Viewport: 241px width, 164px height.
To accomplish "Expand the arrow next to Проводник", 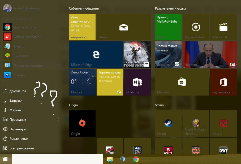I will pos(59,120).
